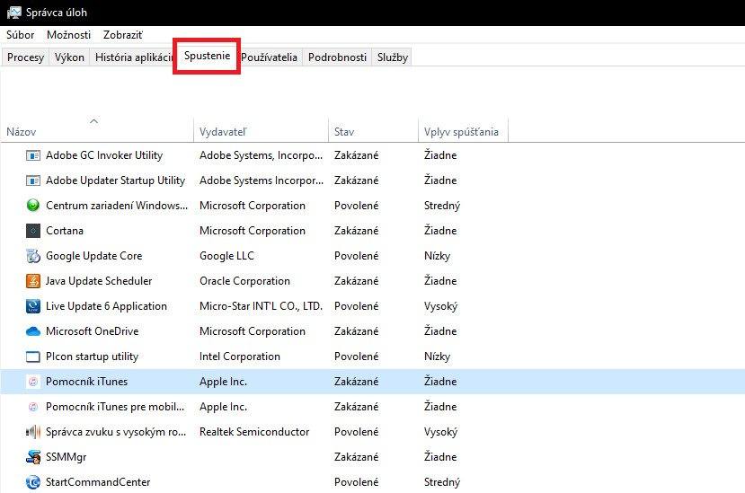Switch to the Výkon tab
Viewport: 745px width, 493px height.
coord(69,57)
